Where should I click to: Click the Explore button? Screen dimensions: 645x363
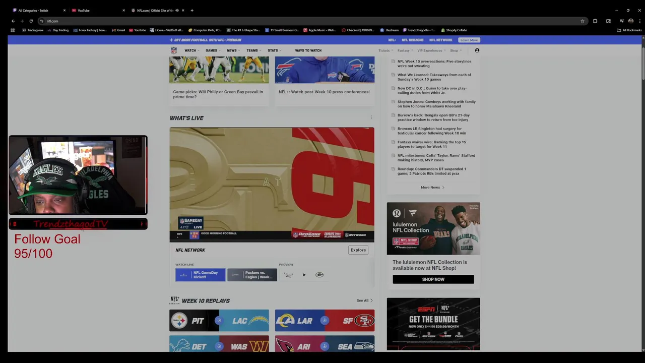coord(358,250)
